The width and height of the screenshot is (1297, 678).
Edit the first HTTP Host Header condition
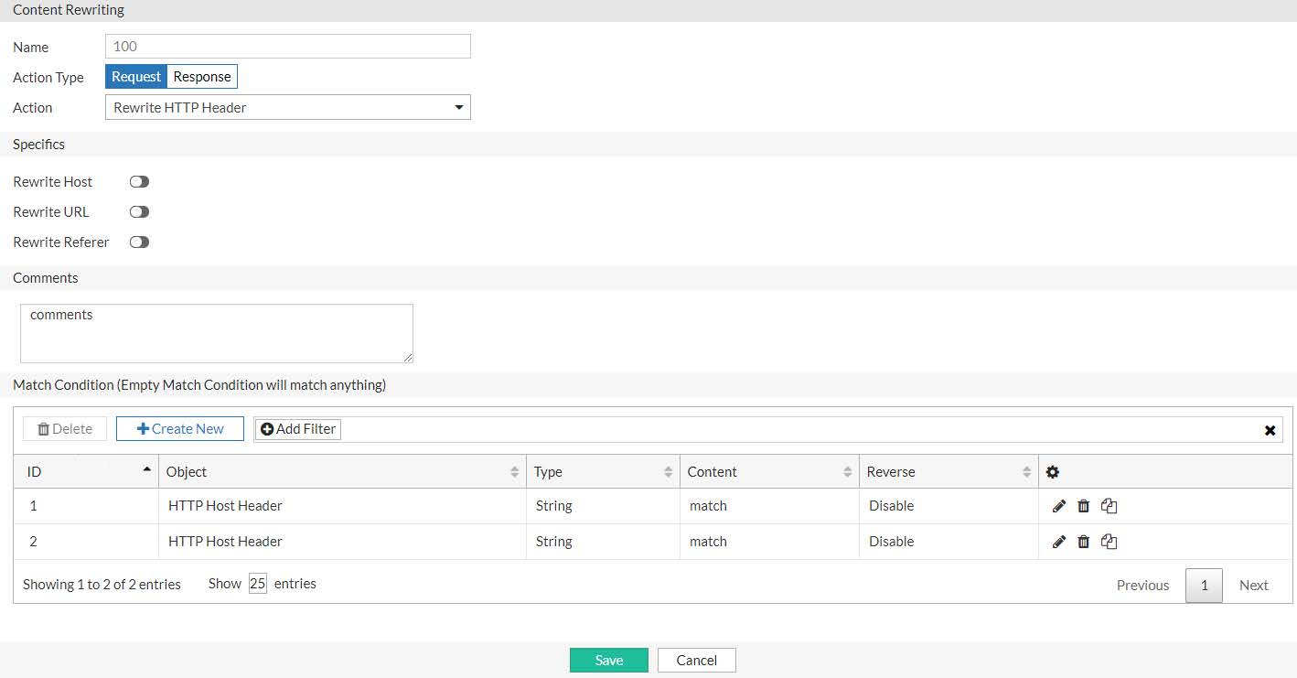(x=1058, y=505)
